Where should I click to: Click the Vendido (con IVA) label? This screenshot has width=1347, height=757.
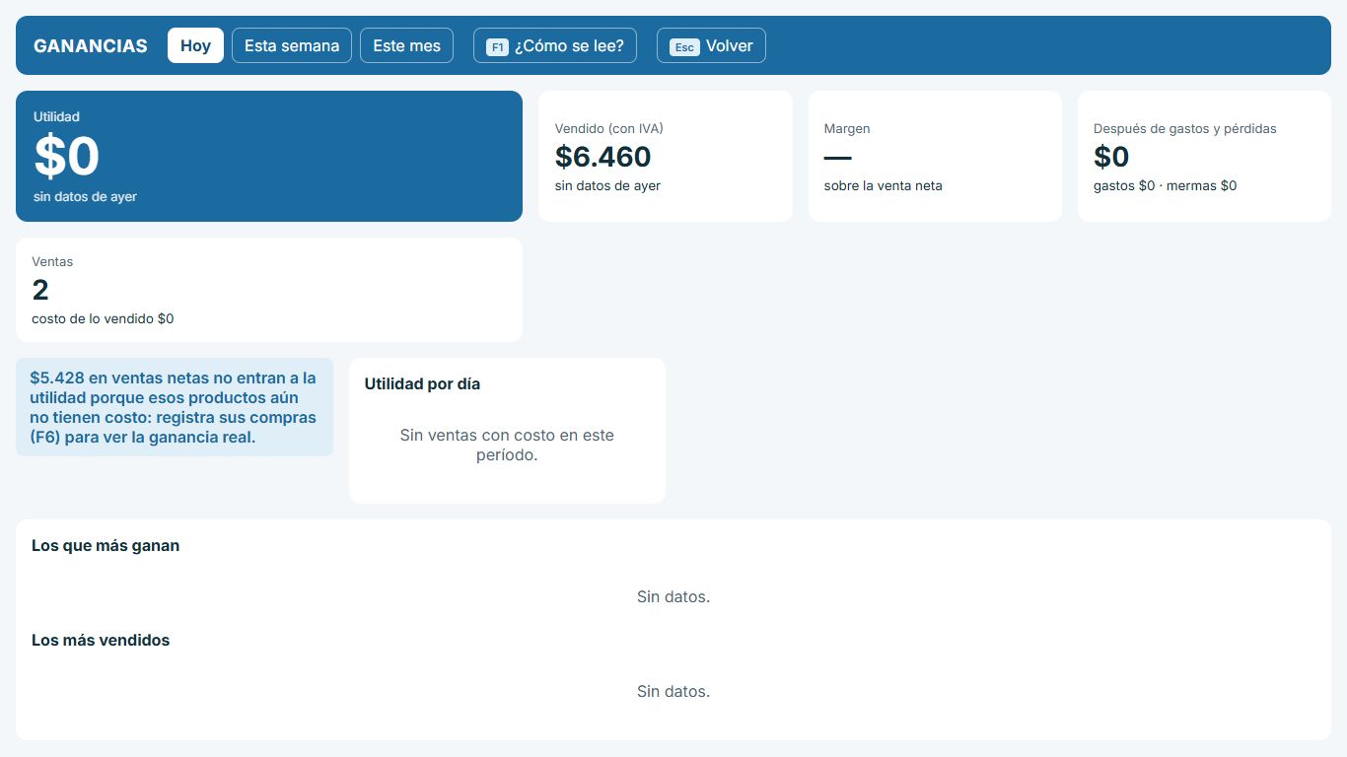[608, 129]
